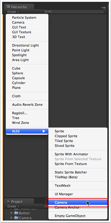Click the Camera folder icon in Project
The image size is (111, 223).
coord(16,218)
